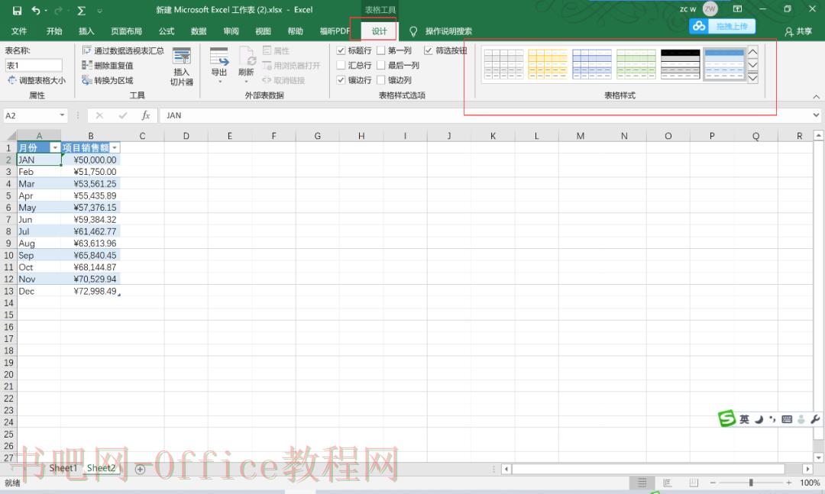The width and height of the screenshot is (825, 494).
Task: Switch to the 公式 formulas tab
Action: 167,31
